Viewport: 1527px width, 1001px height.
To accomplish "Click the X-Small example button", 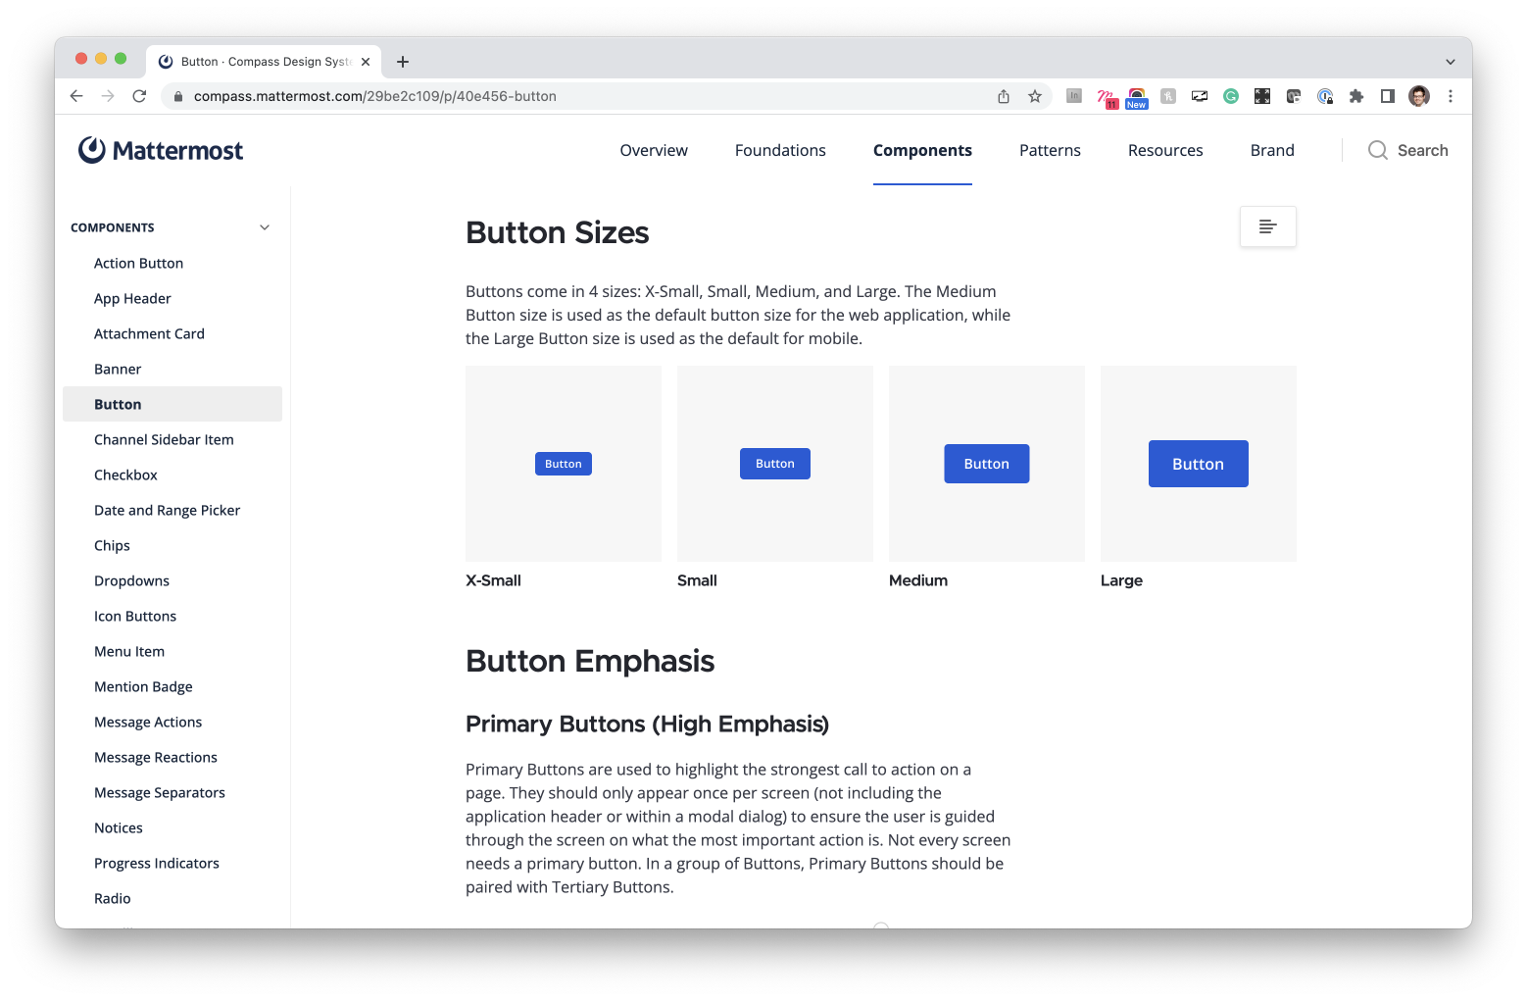I will click(x=564, y=464).
